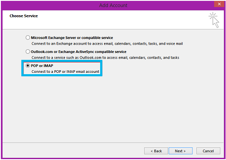Click the 'contacts, and tasks' text in Outlook.com description
Image resolution: width=226 pixels, height=160 pixels.
163,58
